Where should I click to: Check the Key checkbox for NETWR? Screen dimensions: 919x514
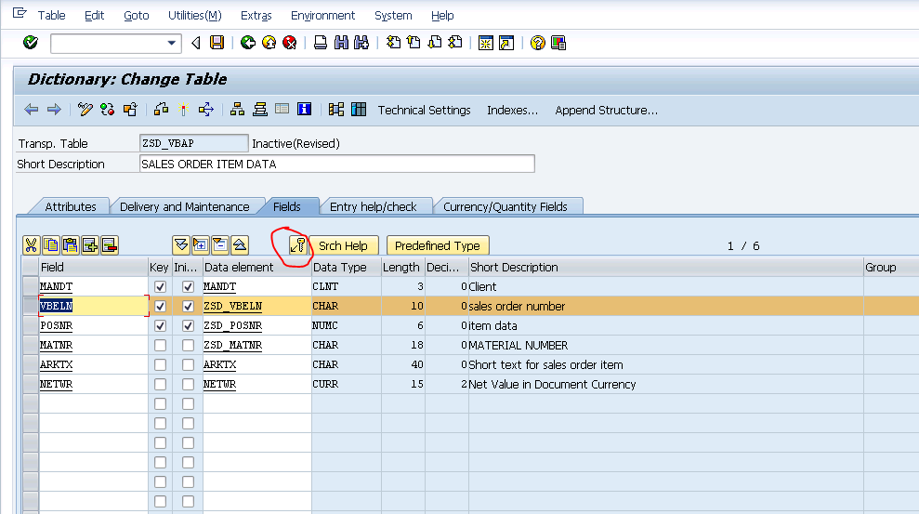pyautogui.click(x=160, y=384)
